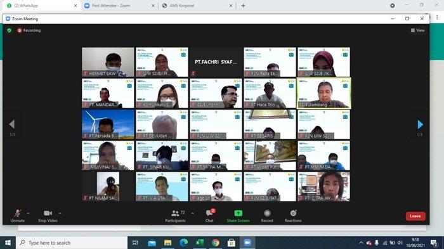Close the Post Attendee - Zoom tab
444x249 pixels.
tap(153, 5)
